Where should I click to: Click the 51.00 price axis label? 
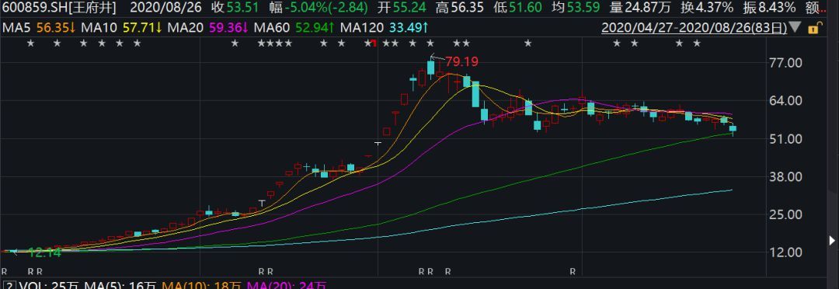pos(786,139)
